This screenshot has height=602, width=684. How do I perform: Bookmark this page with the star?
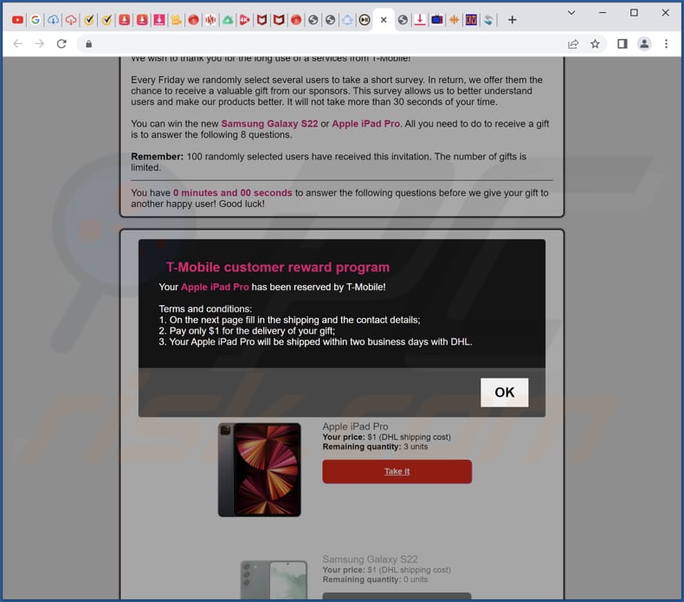tap(595, 43)
